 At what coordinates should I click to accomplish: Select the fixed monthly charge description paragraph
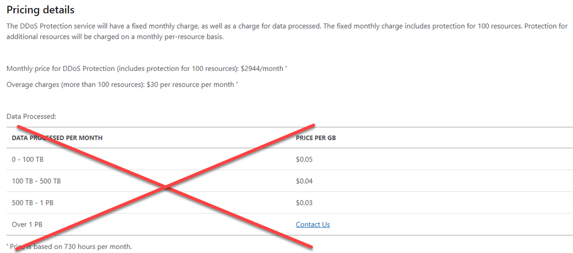(287, 31)
